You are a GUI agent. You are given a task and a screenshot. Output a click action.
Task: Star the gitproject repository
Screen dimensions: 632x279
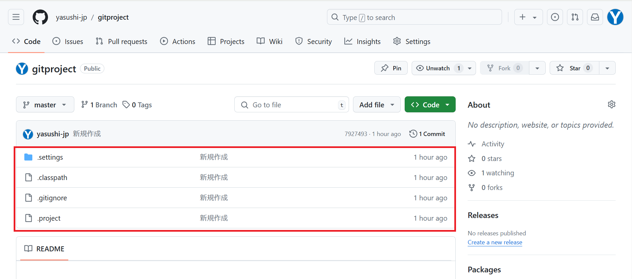pos(574,68)
